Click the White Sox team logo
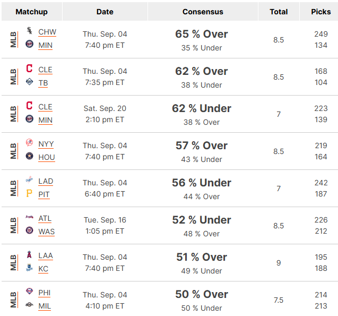The image size is (338, 316). pos(30,31)
